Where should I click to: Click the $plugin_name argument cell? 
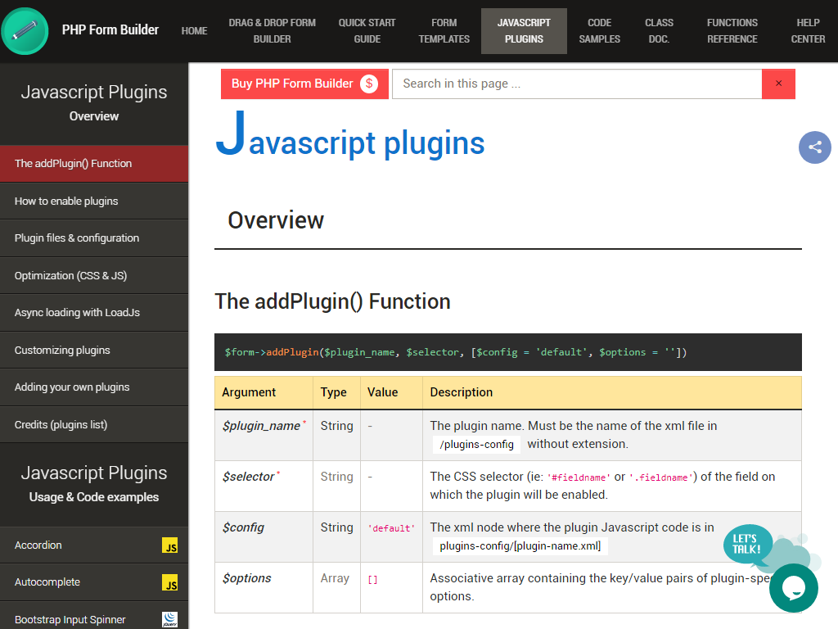[x=264, y=435]
